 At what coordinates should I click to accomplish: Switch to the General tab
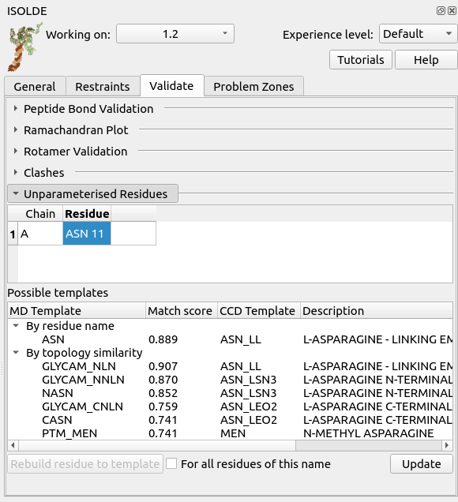coord(35,87)
